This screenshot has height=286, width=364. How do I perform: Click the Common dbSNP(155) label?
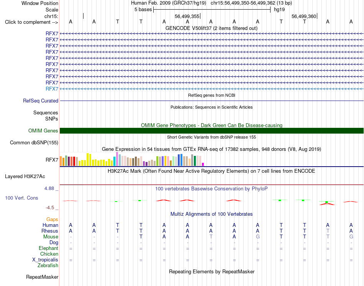click(x=34, y=142)
